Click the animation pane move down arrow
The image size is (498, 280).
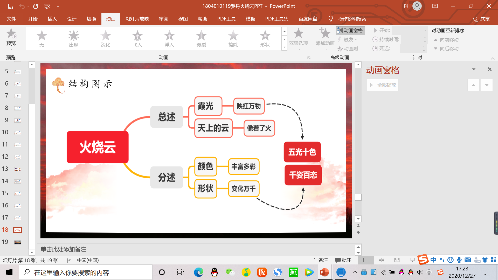[487, 85]
